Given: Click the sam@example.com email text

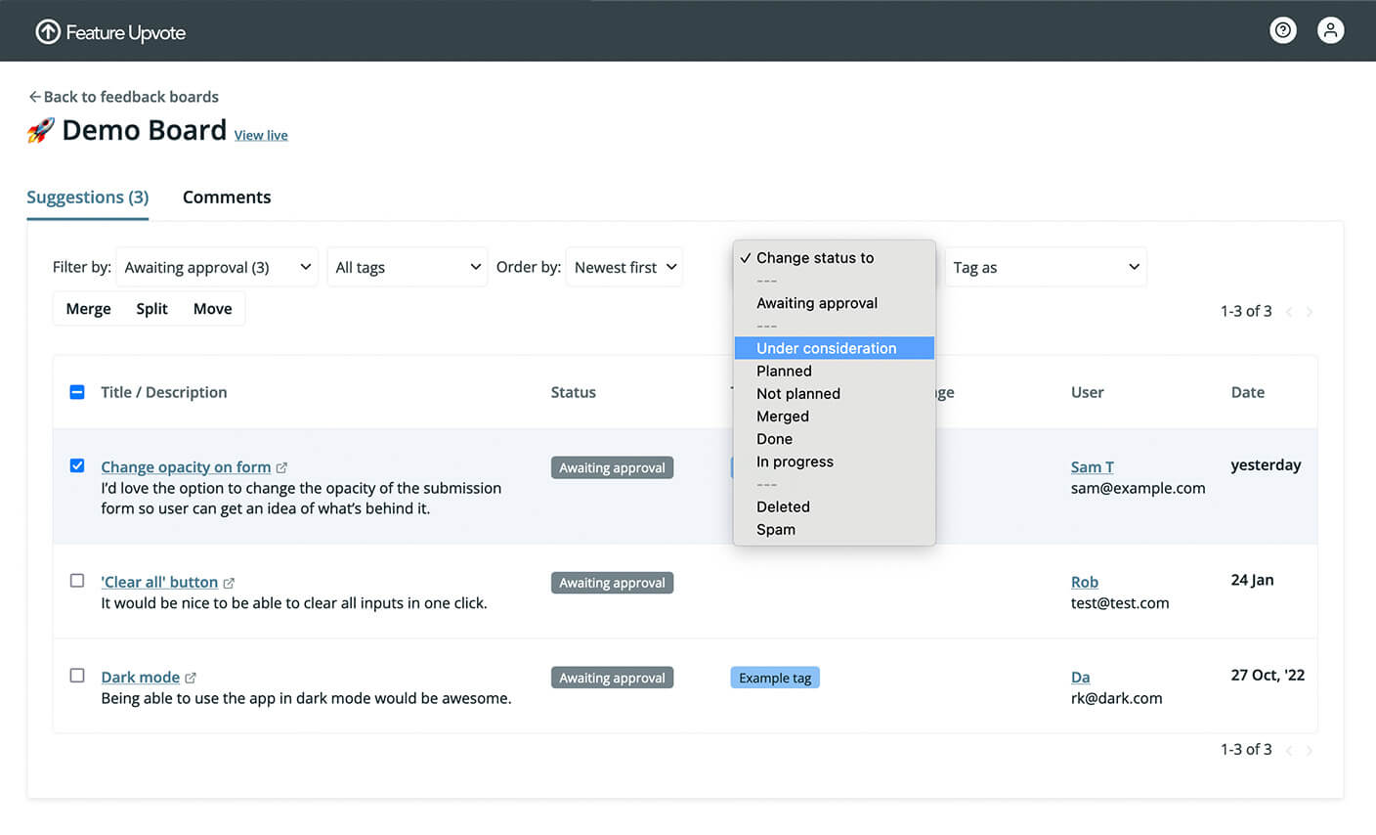Looking at the screenshot, I should tap(1138, 488).
